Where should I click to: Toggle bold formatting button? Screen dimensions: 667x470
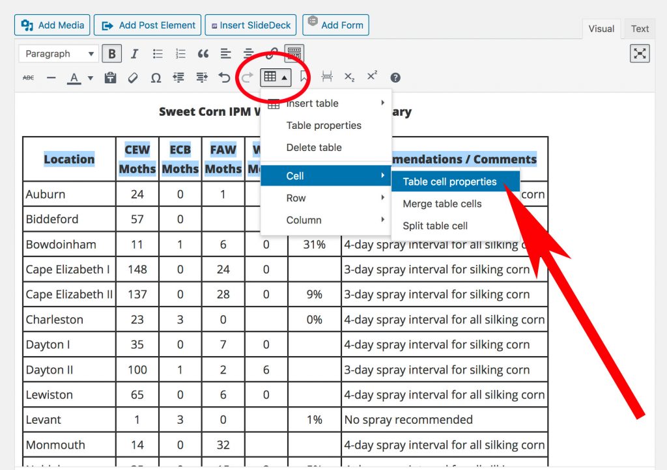pos(113,54)
